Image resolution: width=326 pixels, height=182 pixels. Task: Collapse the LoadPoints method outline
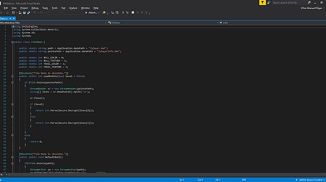click(x=12, y=76)
